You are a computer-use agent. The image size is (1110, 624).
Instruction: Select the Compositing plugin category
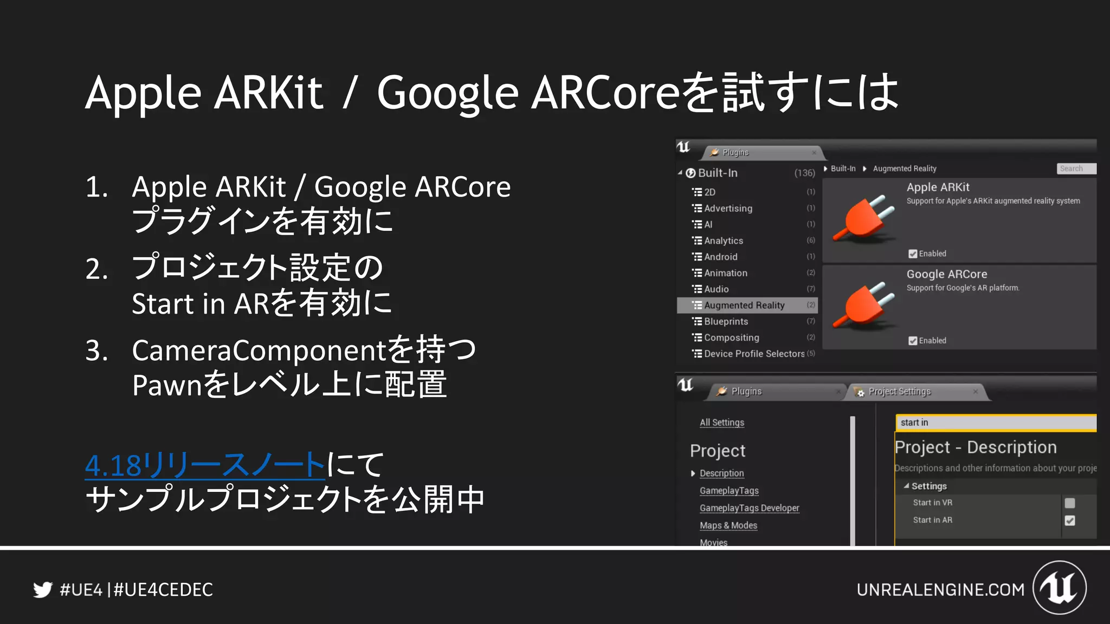(x=747, y=337)
